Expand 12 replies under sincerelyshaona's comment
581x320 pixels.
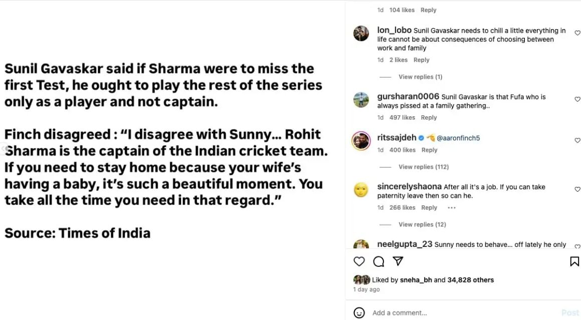422,224
